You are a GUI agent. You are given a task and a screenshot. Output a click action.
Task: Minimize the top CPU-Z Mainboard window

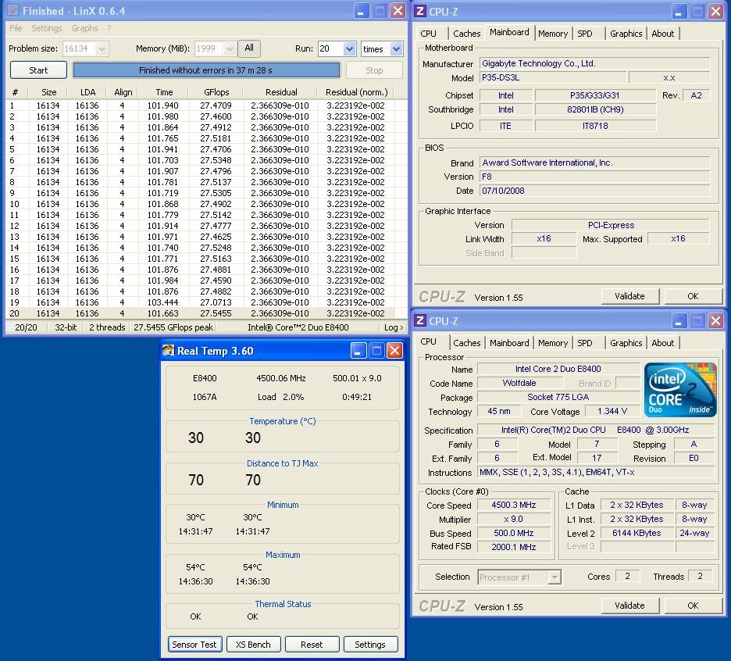coord(679,11)
